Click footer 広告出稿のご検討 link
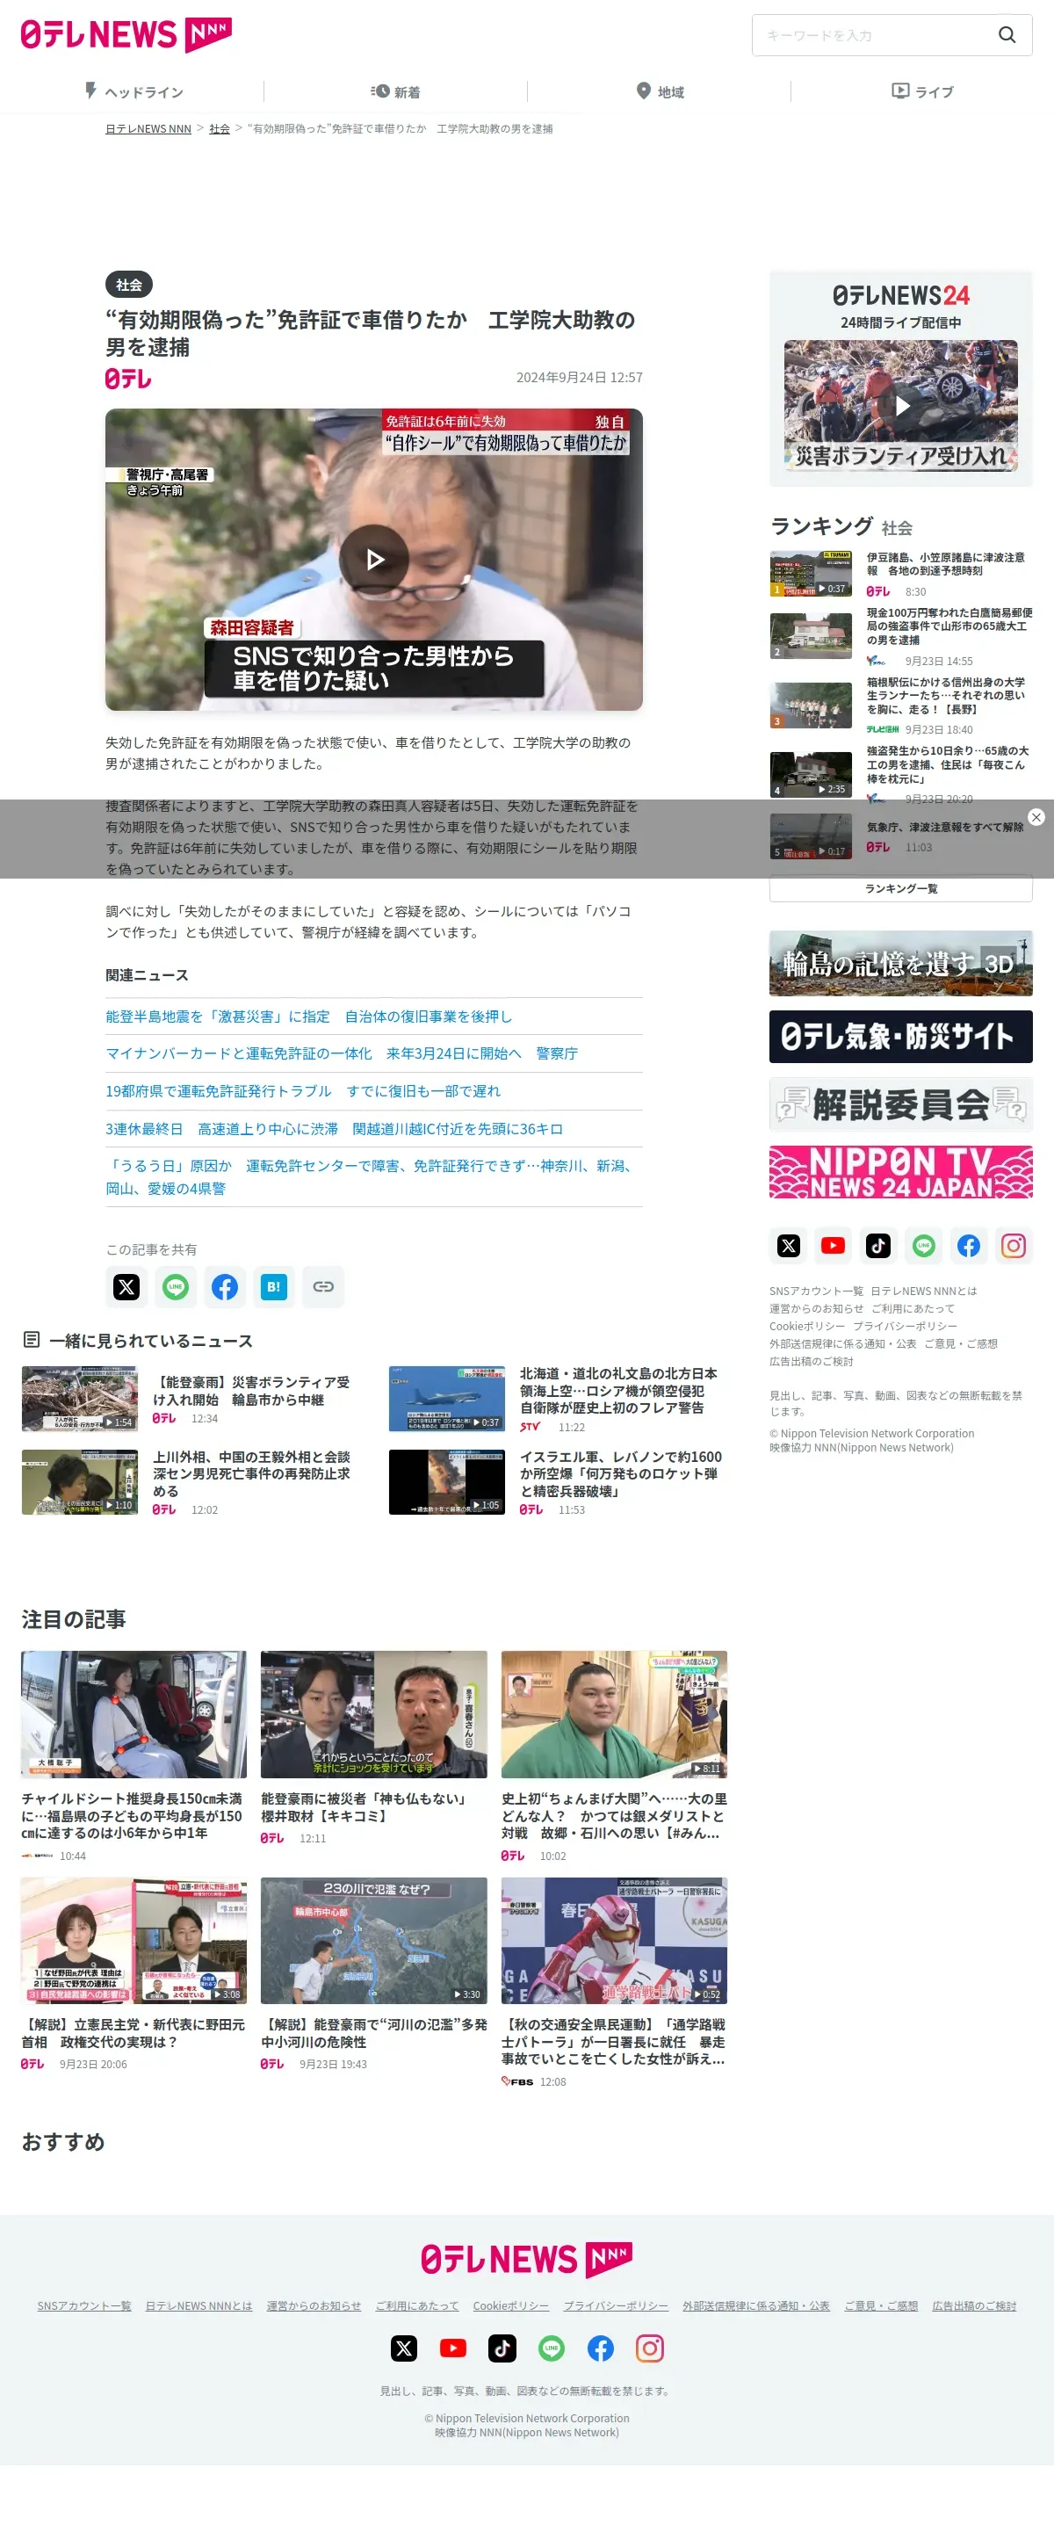This screenshot has width=1054, height=2540. (x=974, y=2305)
